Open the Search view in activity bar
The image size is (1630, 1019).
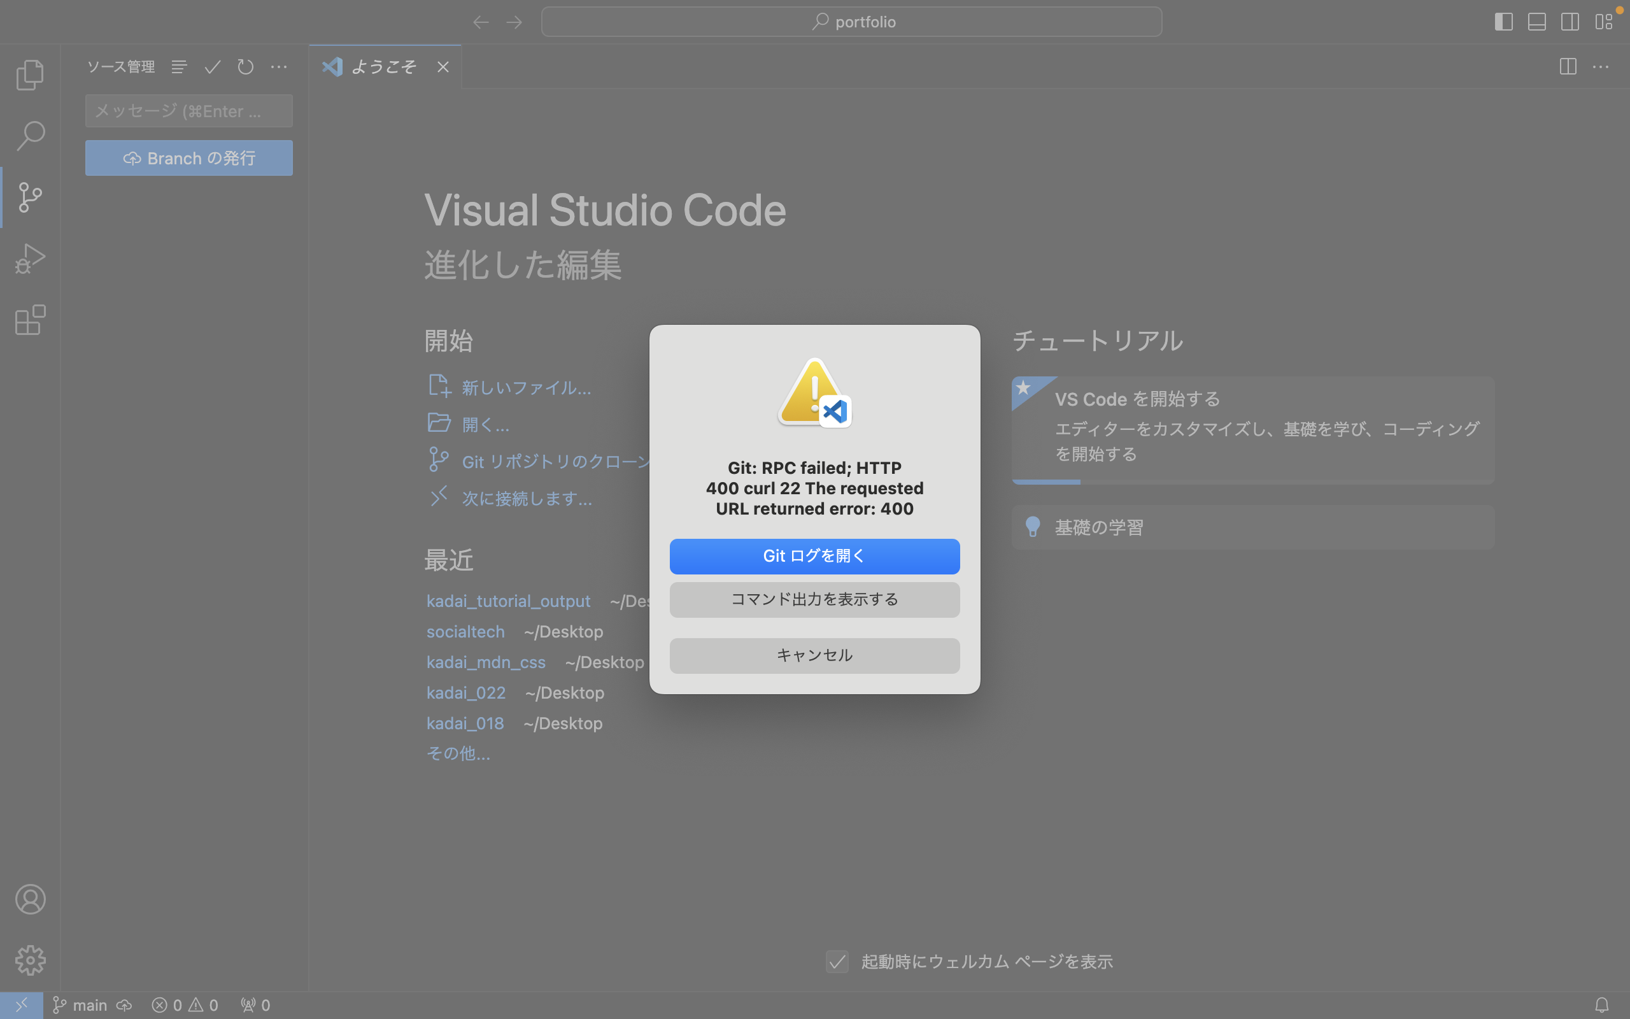coord(31,136)
